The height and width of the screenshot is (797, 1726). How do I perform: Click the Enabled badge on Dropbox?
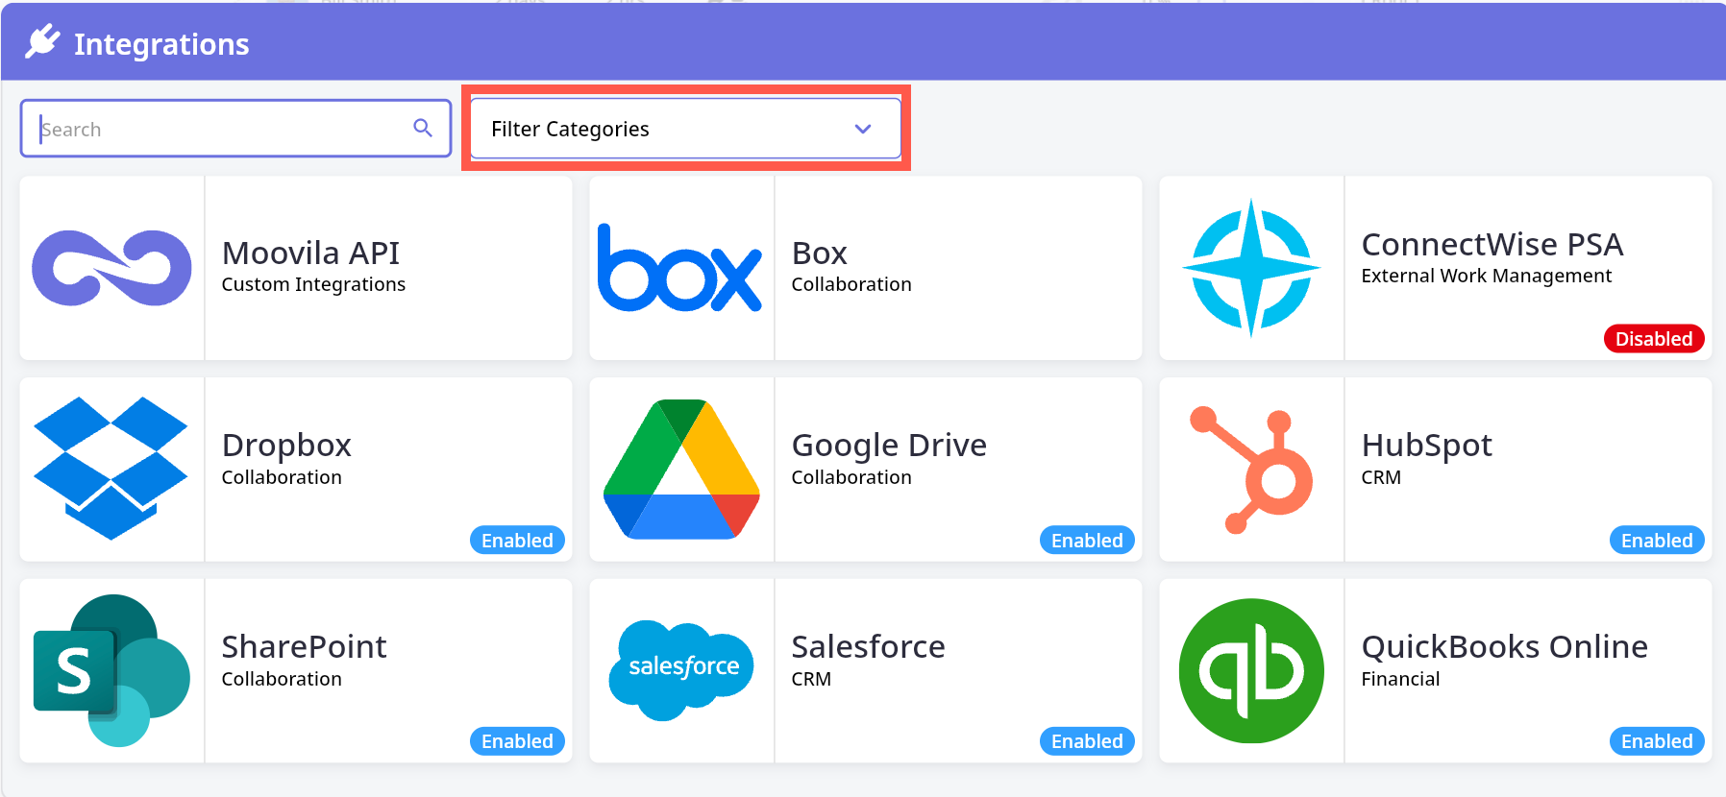coord(517,541)
